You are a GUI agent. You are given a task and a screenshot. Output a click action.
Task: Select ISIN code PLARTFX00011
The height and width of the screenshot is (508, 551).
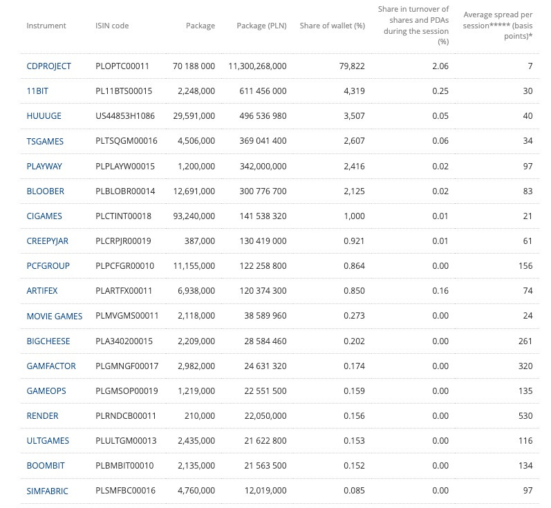tap(124, 291)
